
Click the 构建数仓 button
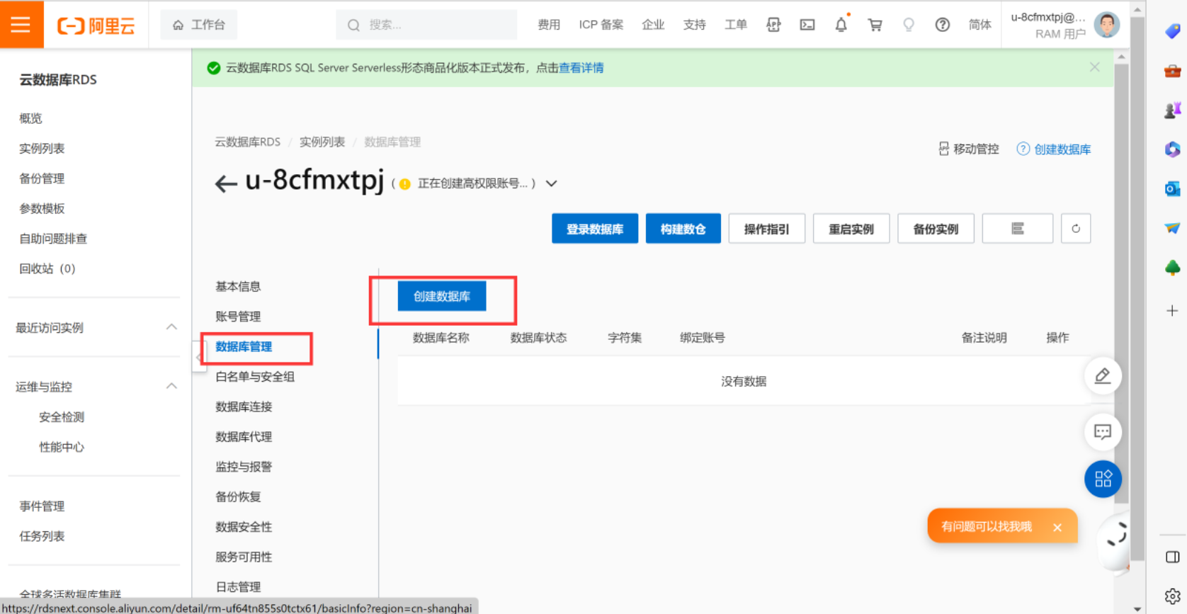pyautogui.click(x=683, y=229)
